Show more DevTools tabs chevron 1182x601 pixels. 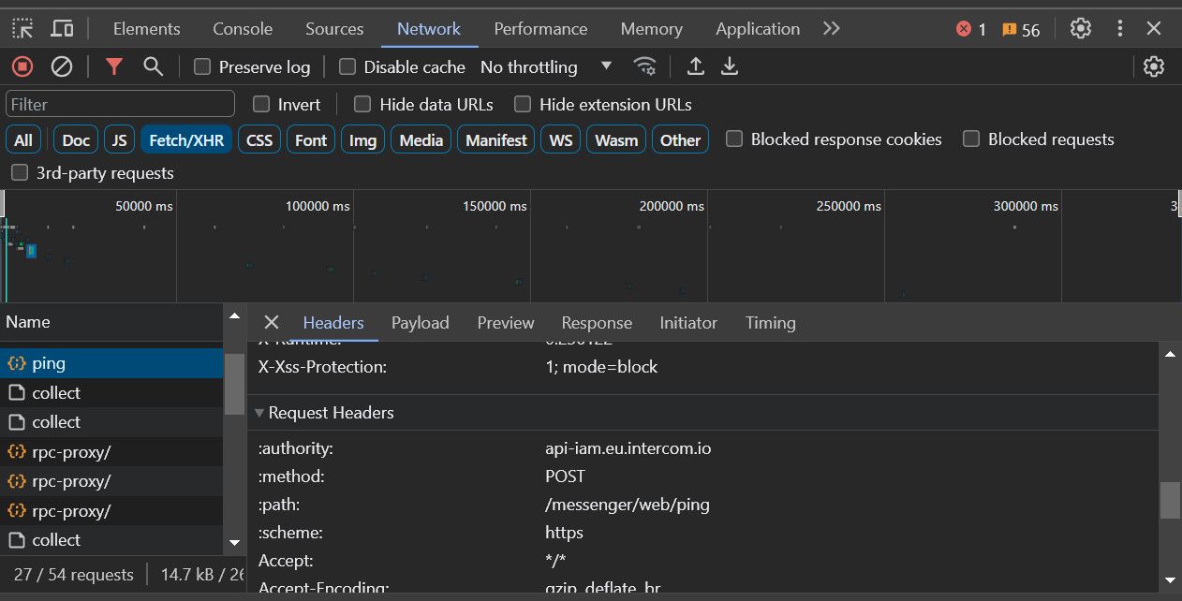pos(831,28)
